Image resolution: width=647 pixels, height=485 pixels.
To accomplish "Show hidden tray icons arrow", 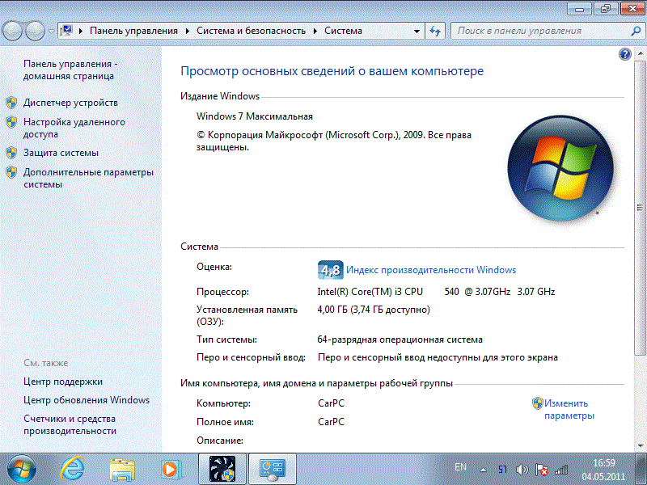I will 483,469.
